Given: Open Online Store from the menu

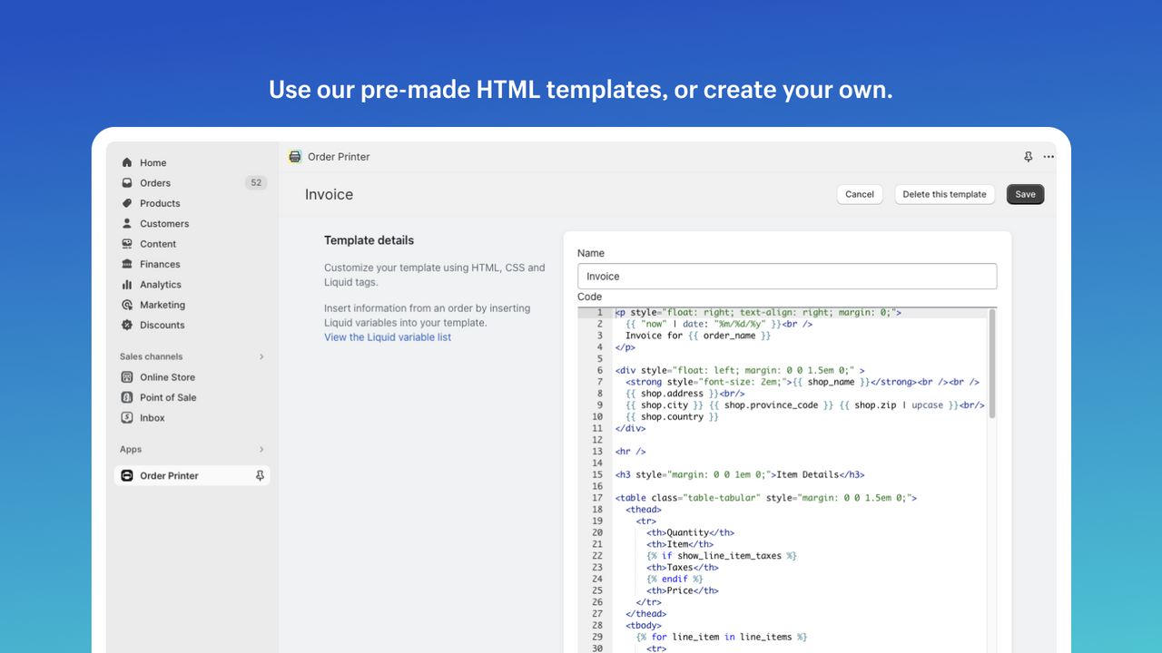Looking at the screenshot, I should 169,376.
